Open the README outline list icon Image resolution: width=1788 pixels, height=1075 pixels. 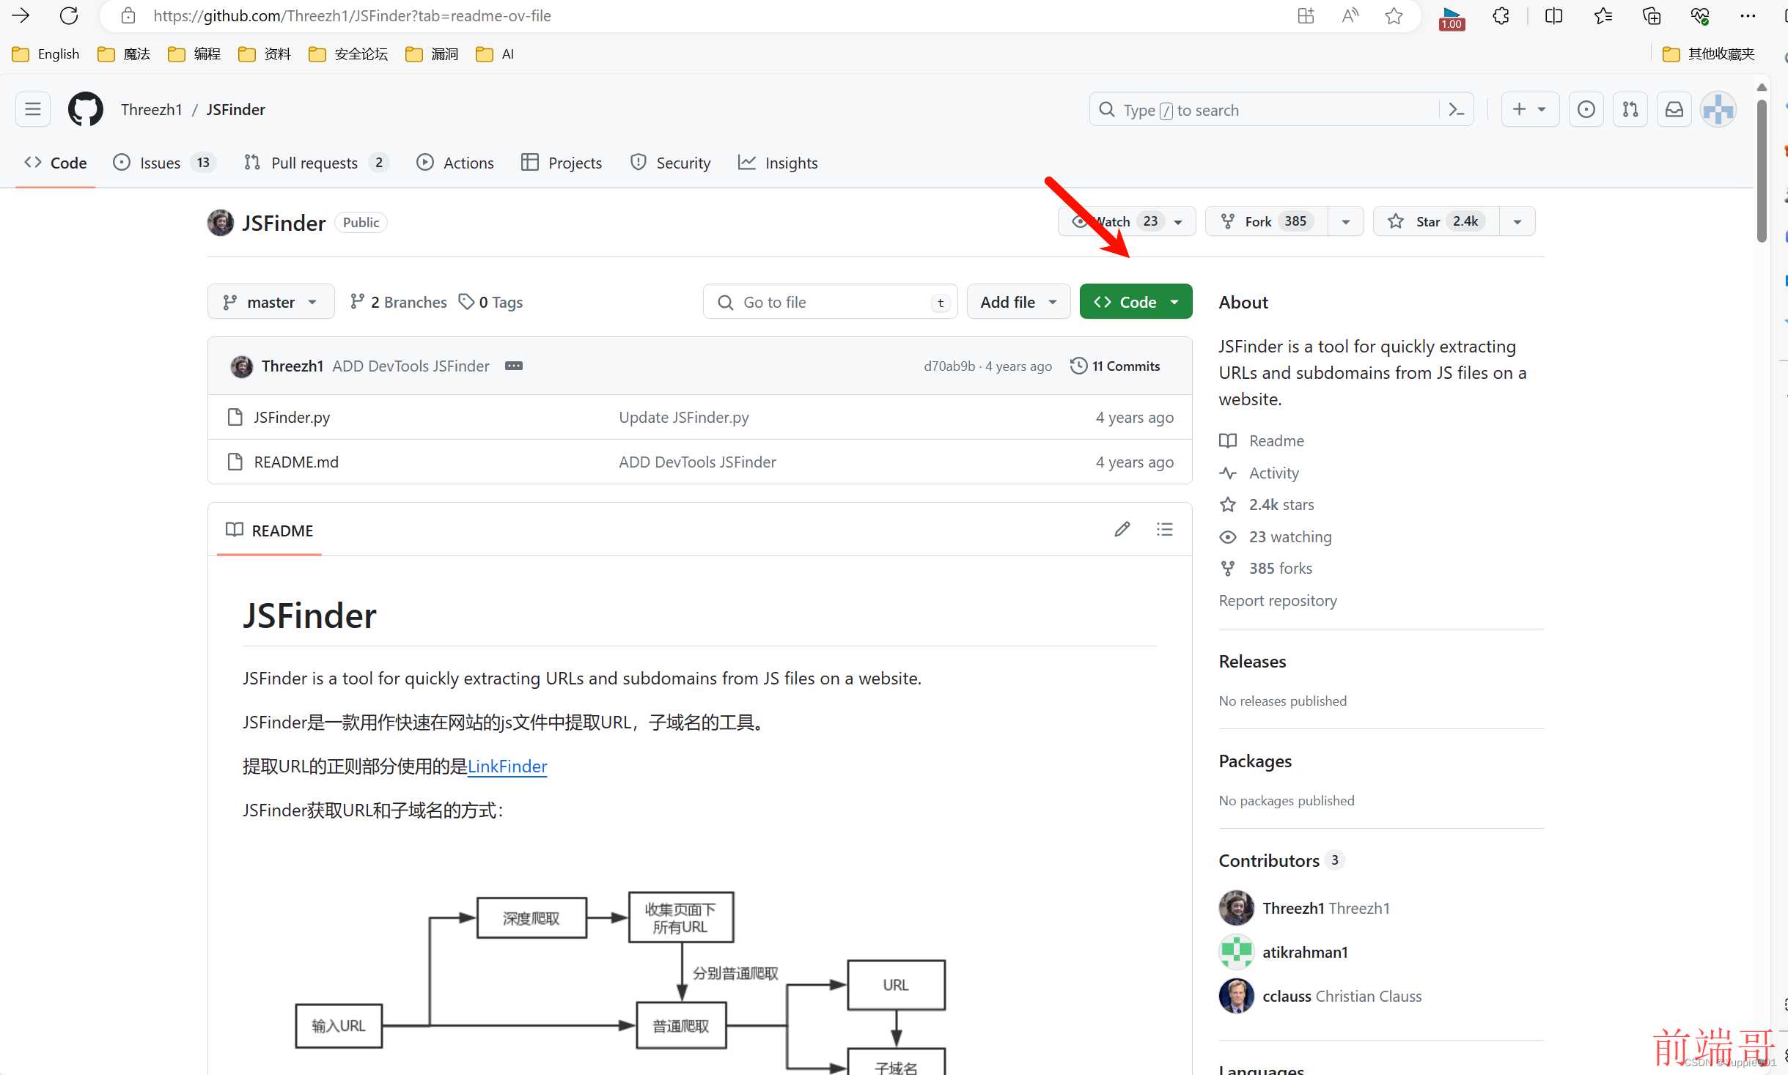[x=1165, y=529]
